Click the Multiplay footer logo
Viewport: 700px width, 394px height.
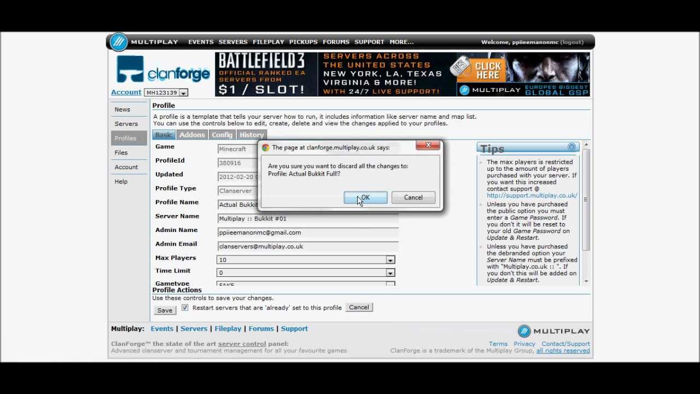pos(553,331)
